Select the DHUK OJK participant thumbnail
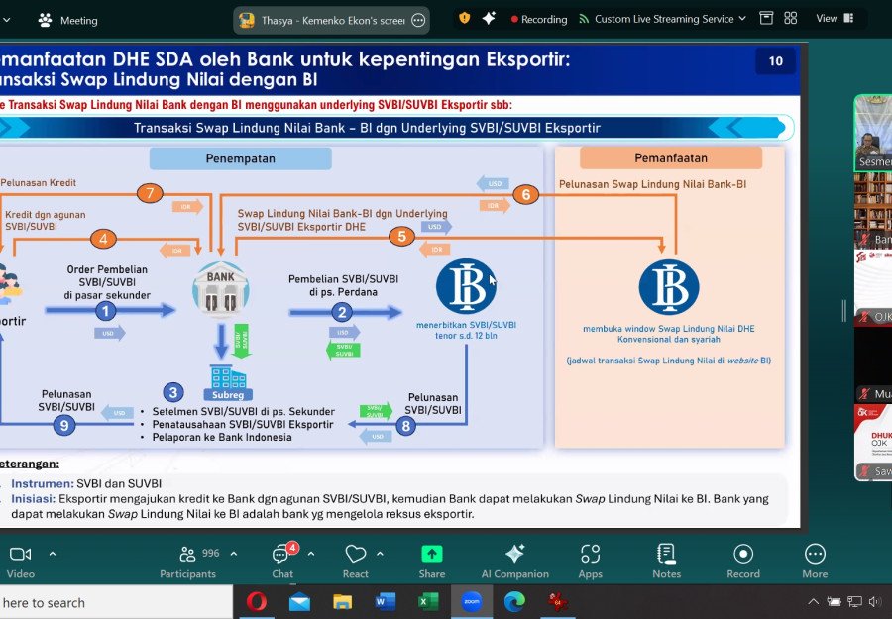Screen dimensions: 892x619 pyautogui.click(x=873, y=443)
